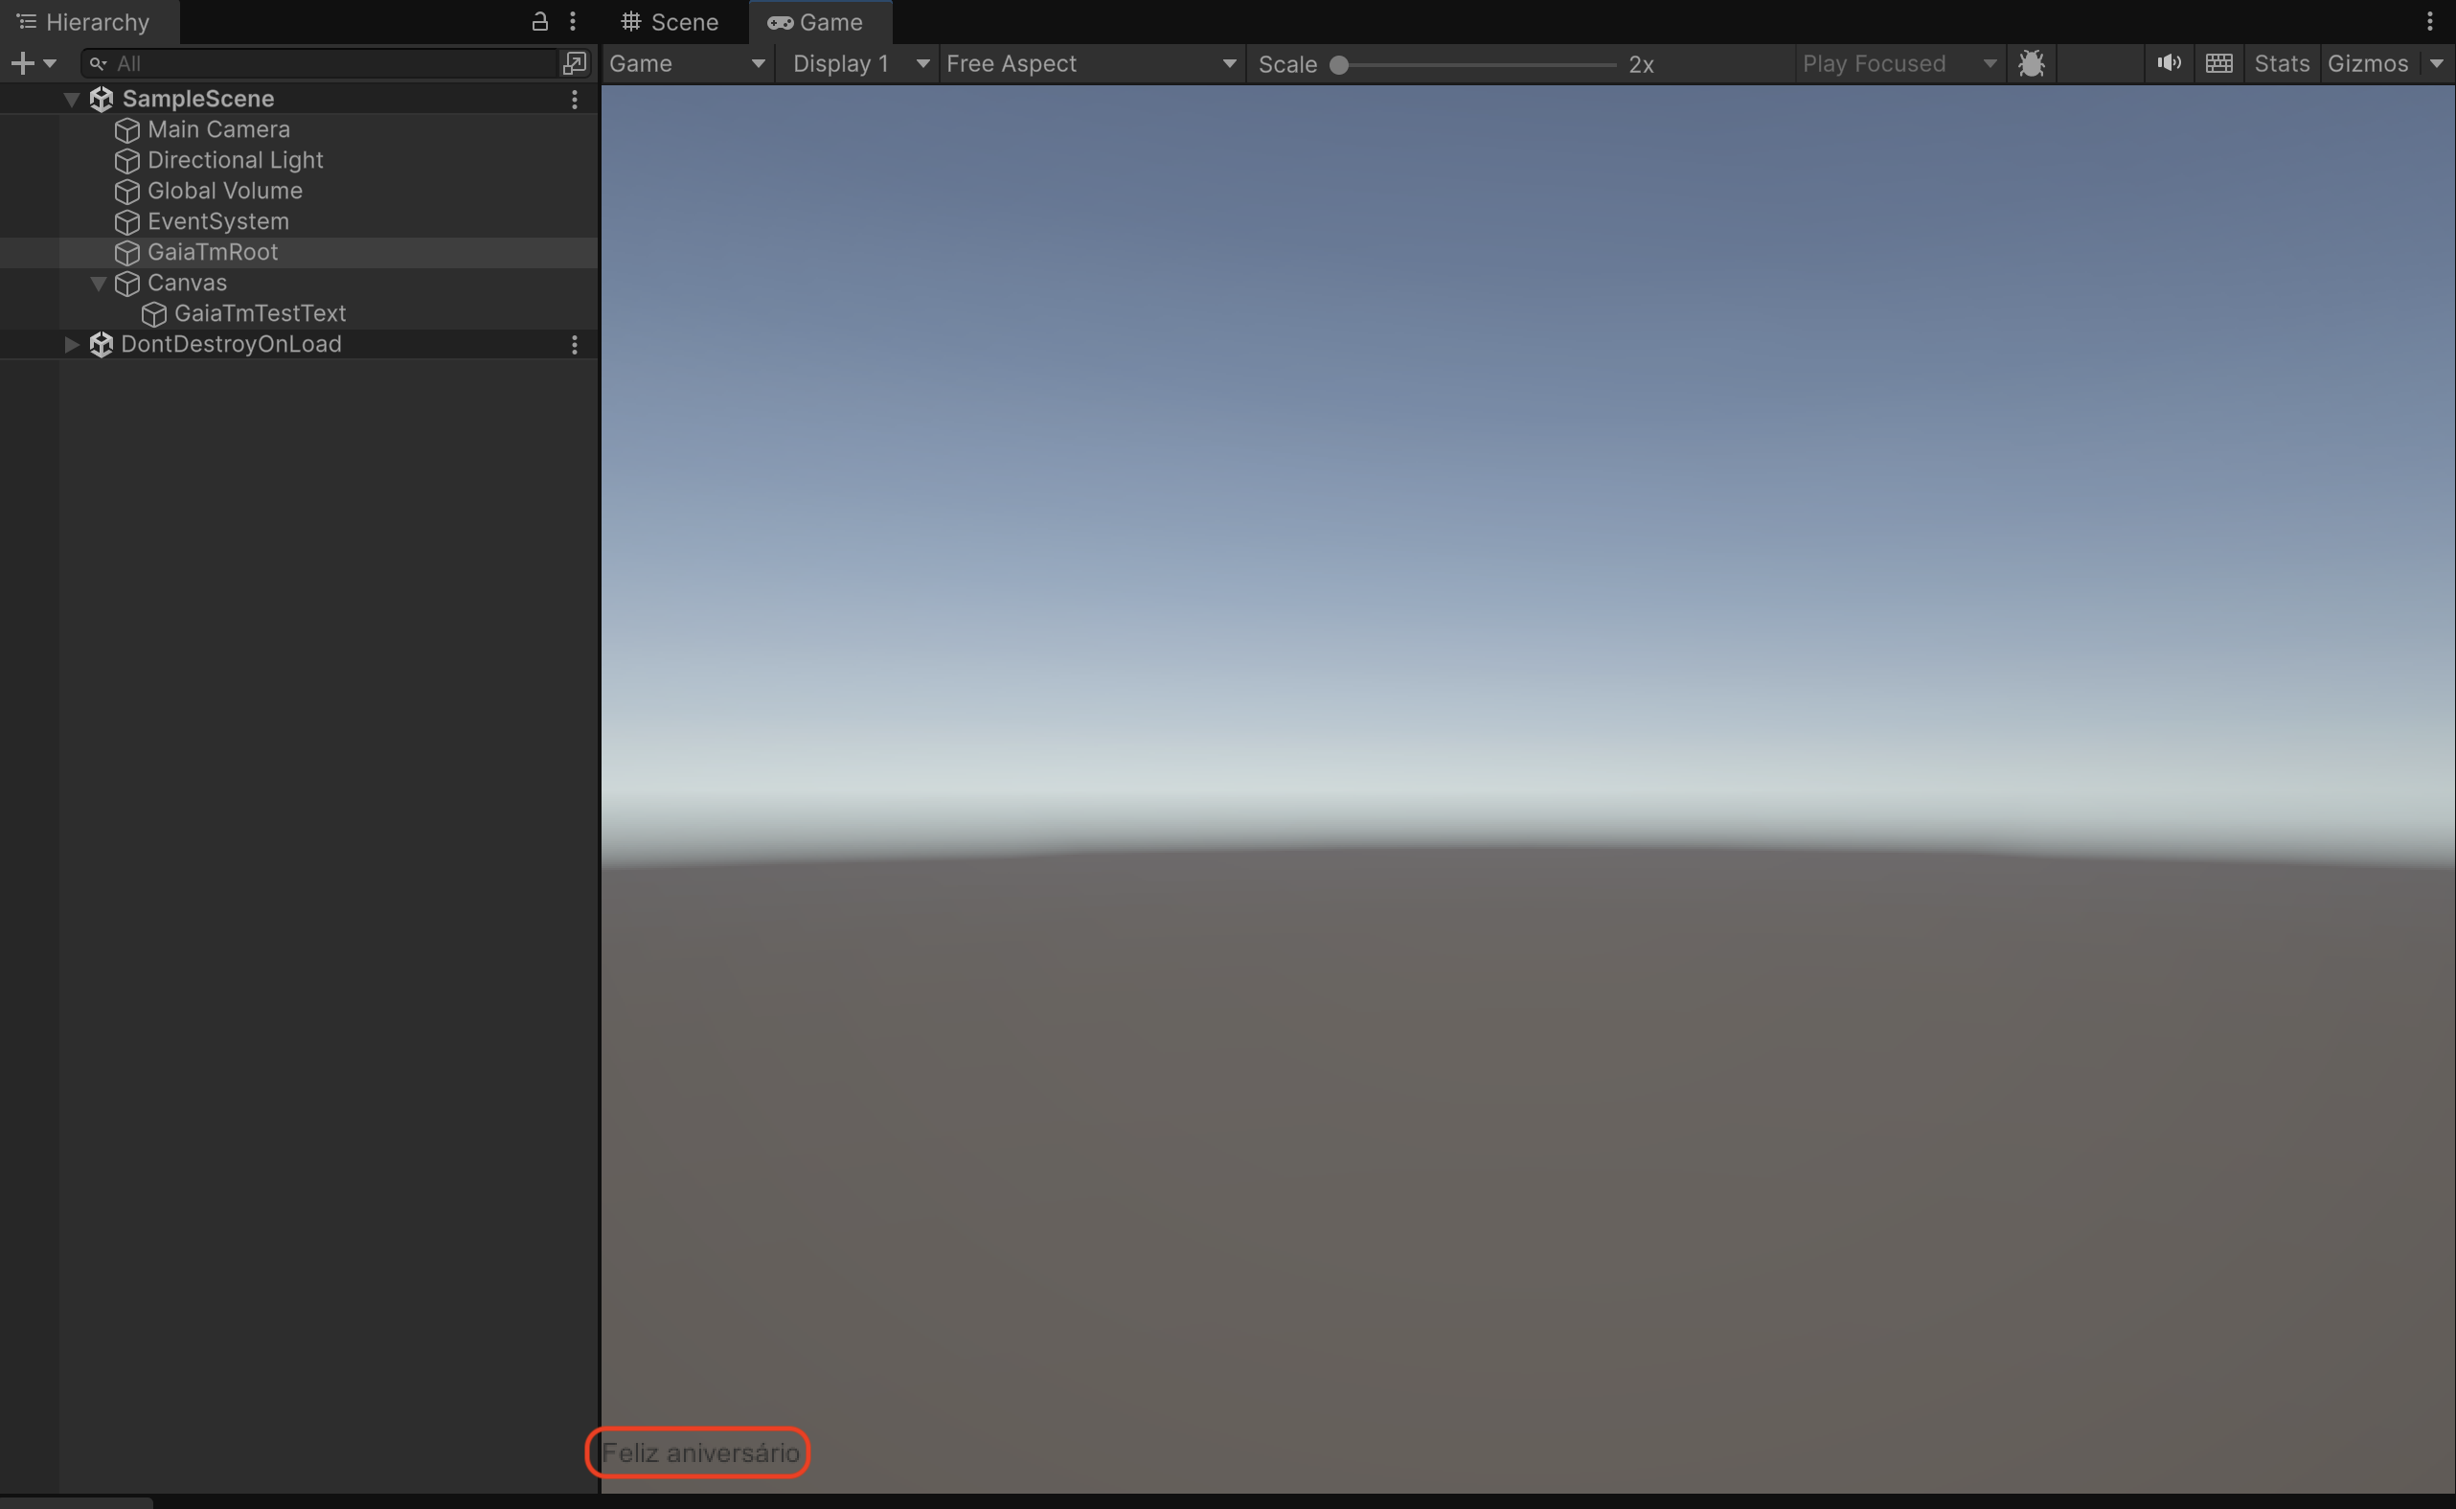Viewport: 2456px width, 1509px height.
Task: Open the Display 1 dropdown
Action: [x=860, y=64]
